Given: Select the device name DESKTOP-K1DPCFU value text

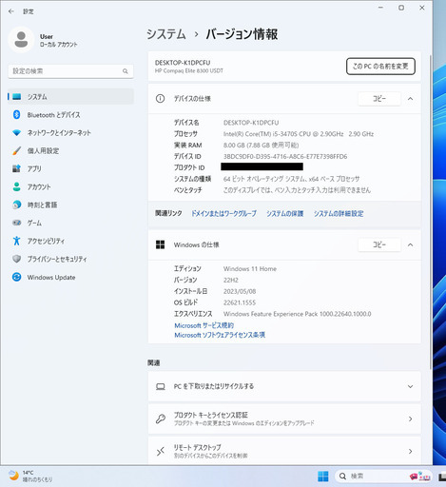Looking at the screenshot, I should pyautogui.click(x=251, y=123).
